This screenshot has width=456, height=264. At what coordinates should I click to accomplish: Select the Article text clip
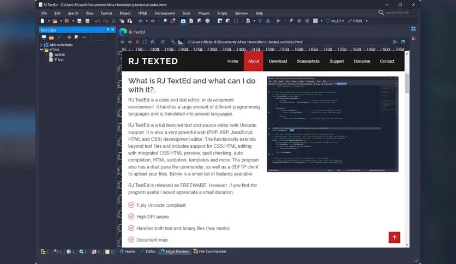pos(59,55)
